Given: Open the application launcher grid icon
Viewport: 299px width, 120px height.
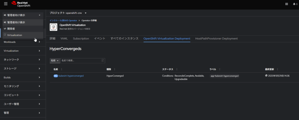Looking at the screenshot, I should click(286, 4).
